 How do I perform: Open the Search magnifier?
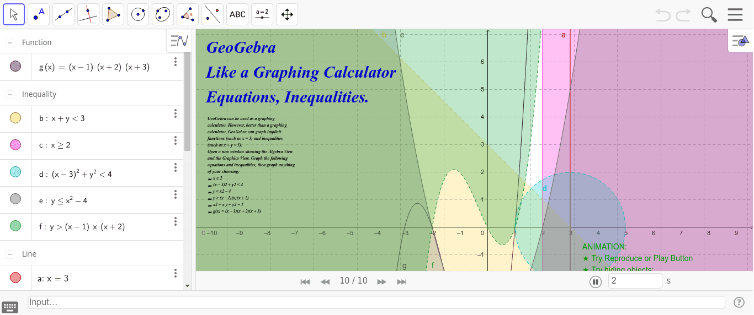[x=709, y=15]
